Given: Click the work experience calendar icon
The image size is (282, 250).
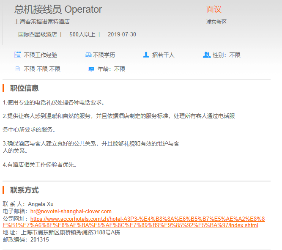Looking at the screenshot, I should (18, 55).
